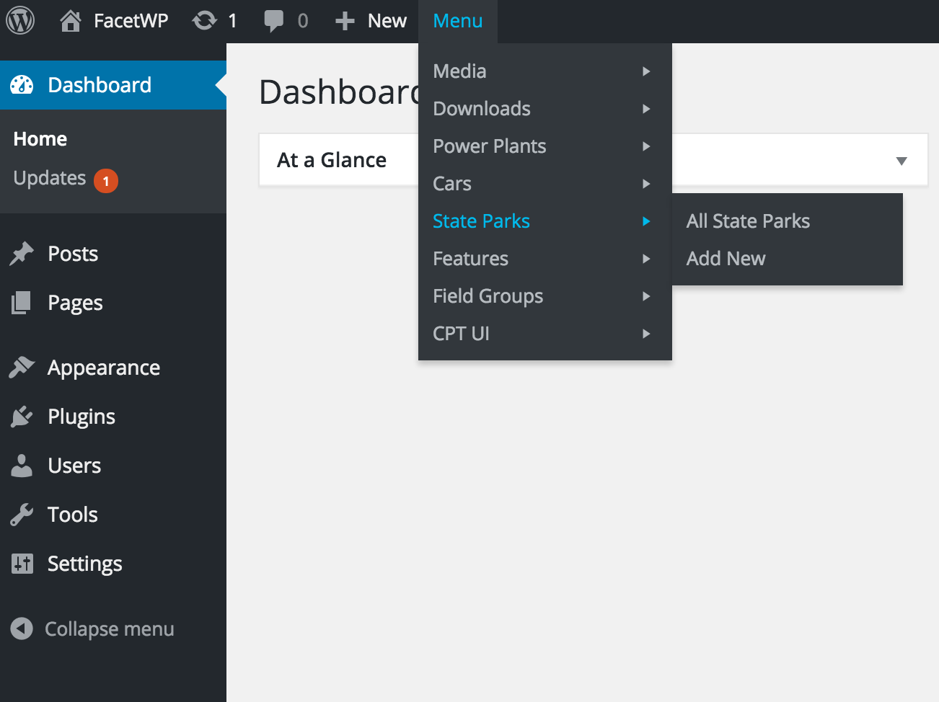Expand the Field Groups submenu arrow
This screenshot has height=702, width=939.
coord(646,296)
